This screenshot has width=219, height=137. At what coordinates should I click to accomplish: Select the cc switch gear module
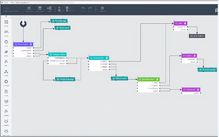pyautogui.click(x=6, y=83)
